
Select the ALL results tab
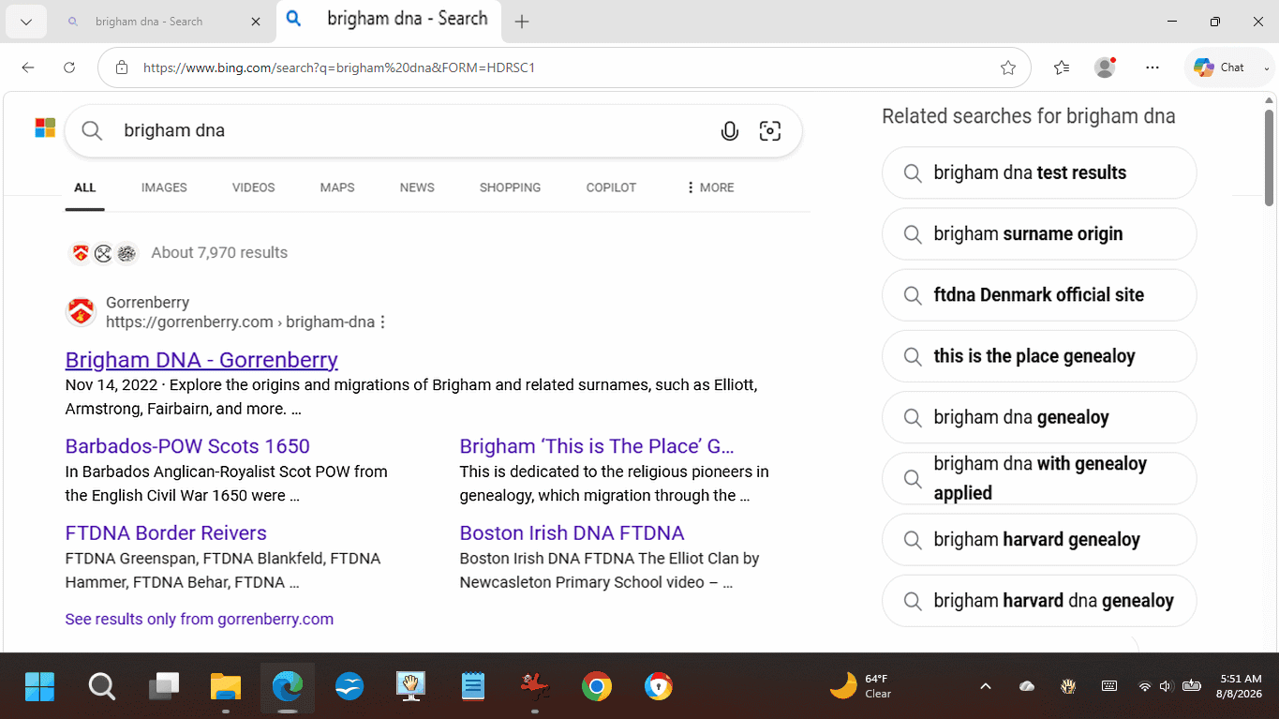[85, 187]
